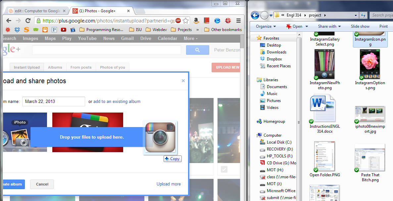Select the InstructionsENGL314.docx Word file
This screenshot has height=201, width=393.
click(x=325, y=114)
